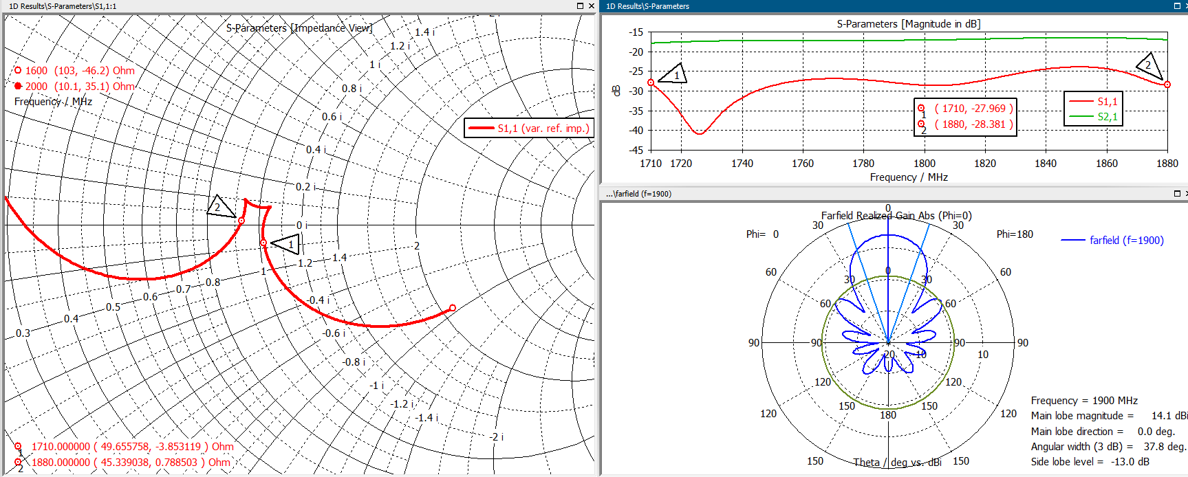Screen dimensions: 1188x477
Task: Maximize the S-Parameters magnitude plot window
Action: tap(1177, 5)
